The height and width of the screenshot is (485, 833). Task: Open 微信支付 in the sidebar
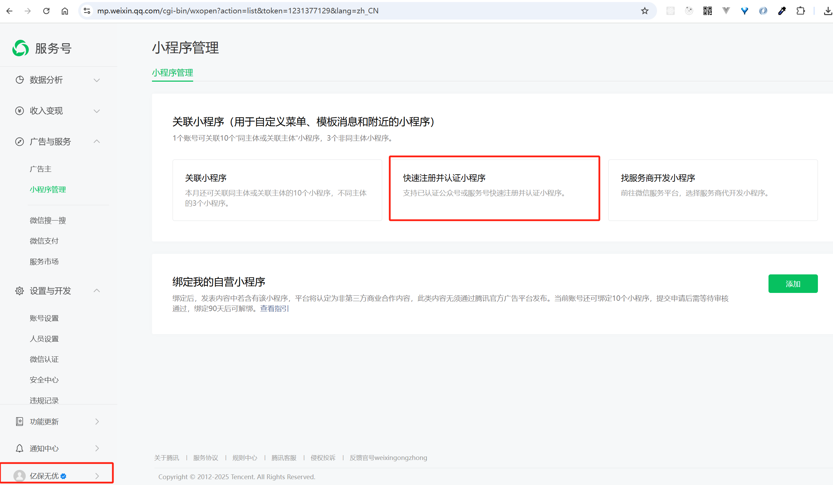44,241
